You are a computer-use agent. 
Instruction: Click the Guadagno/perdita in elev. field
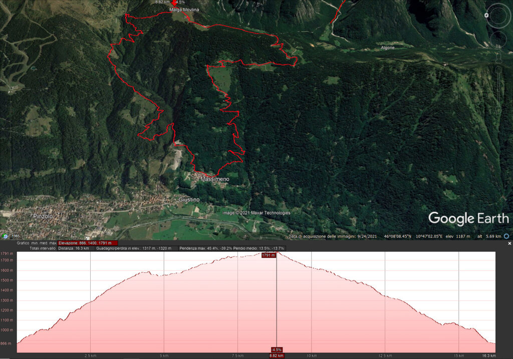pos(134,248)
